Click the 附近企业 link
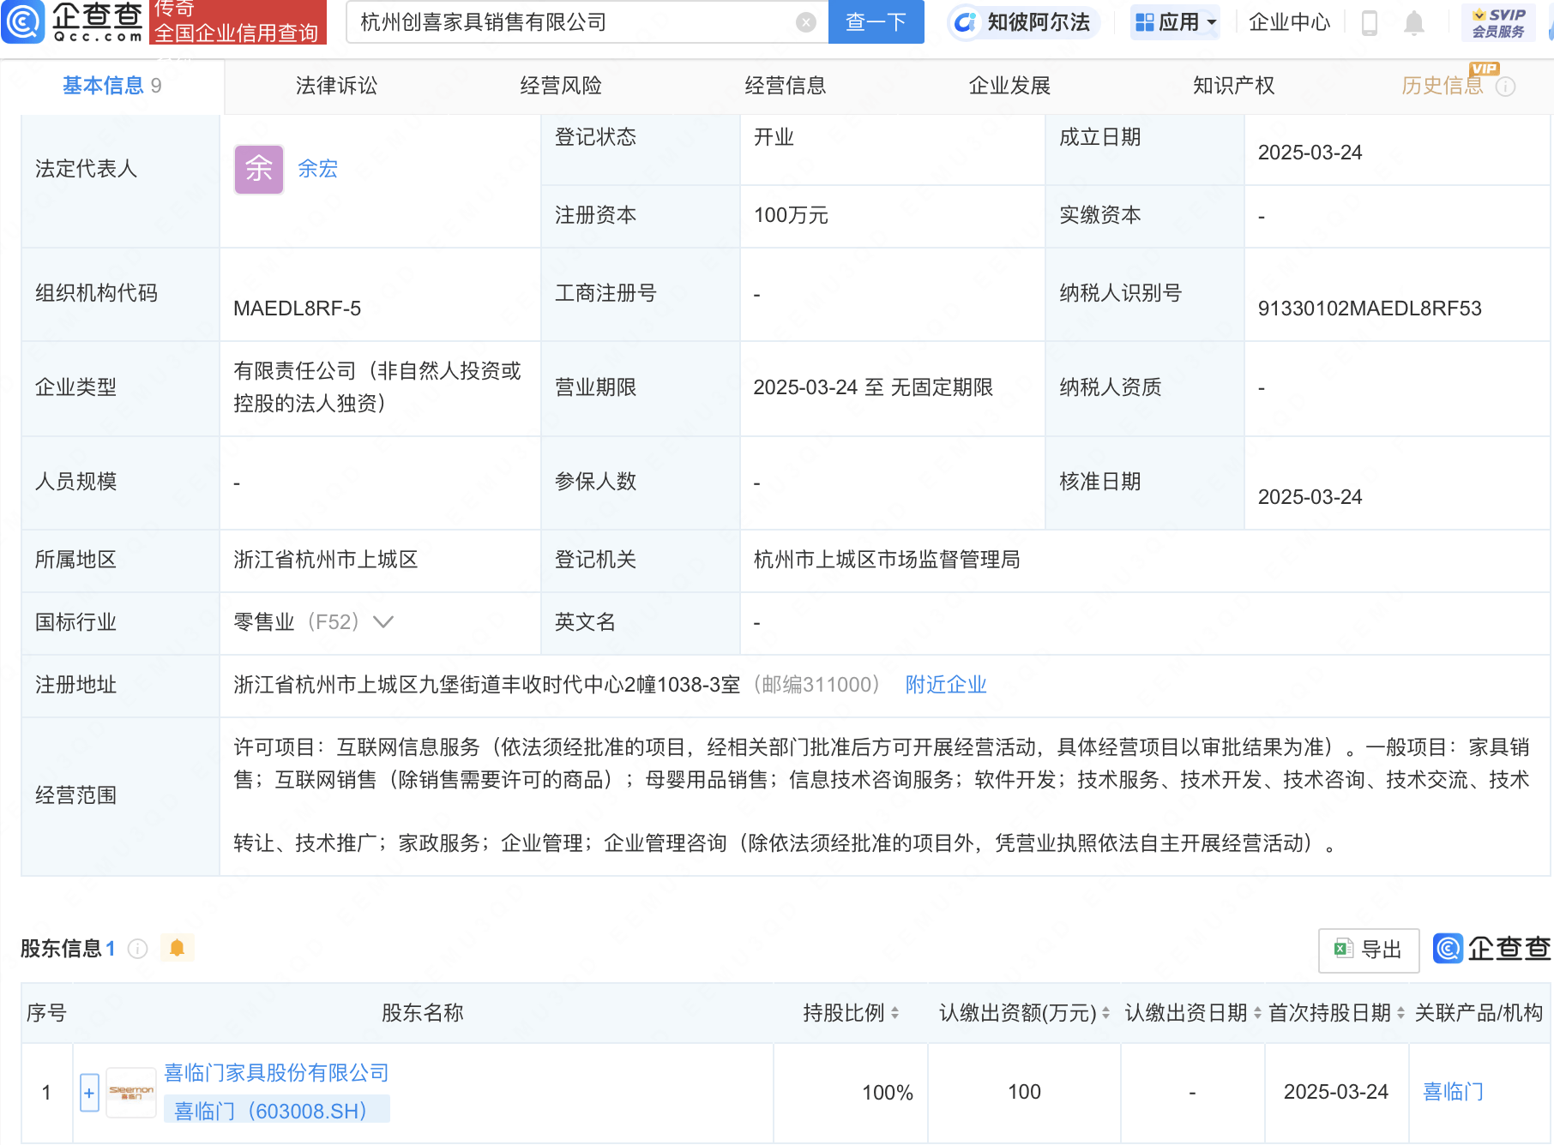This screenshot has width=1554, height=1145. coord(946,685)
